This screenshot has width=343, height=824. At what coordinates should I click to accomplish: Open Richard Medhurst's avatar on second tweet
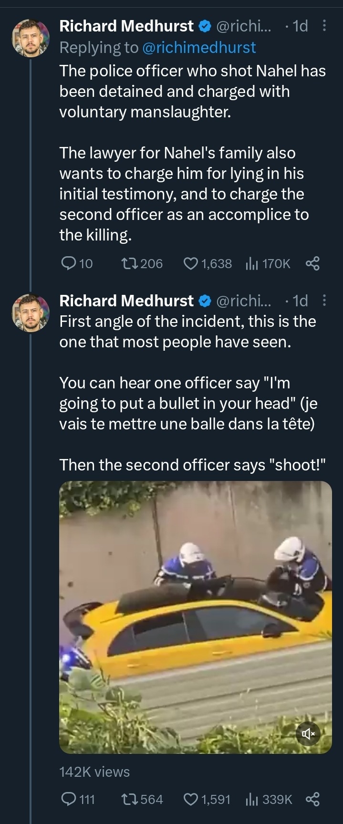pos(31,313)
